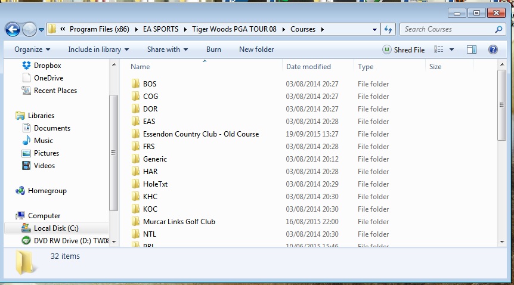Navigate to Program Files (x86) breadcrumb
The height and width of the screenshot is (285, 514).
(x=100, y=29)
